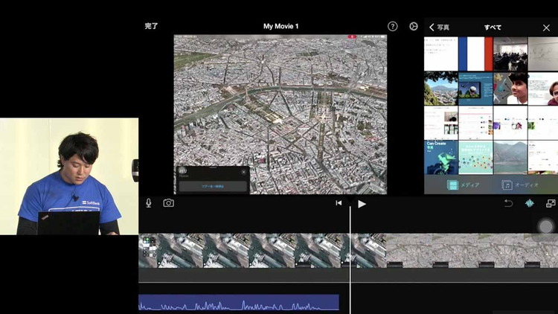Play the movie preview
This screenshot has height=314, width=558.
click(x=362, y=203)
